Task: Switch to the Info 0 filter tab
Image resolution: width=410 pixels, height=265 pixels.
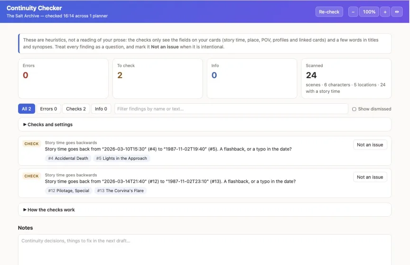Action: pyautogui.click(x=101, y=109)
